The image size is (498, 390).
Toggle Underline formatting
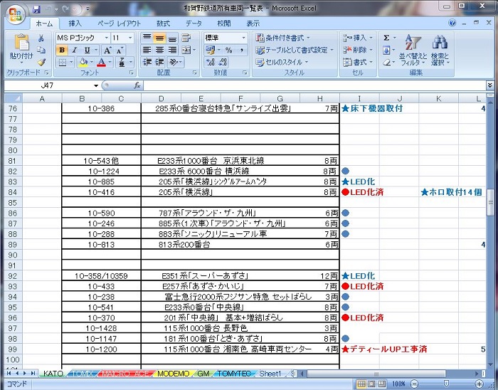click(x=87, y=51)
